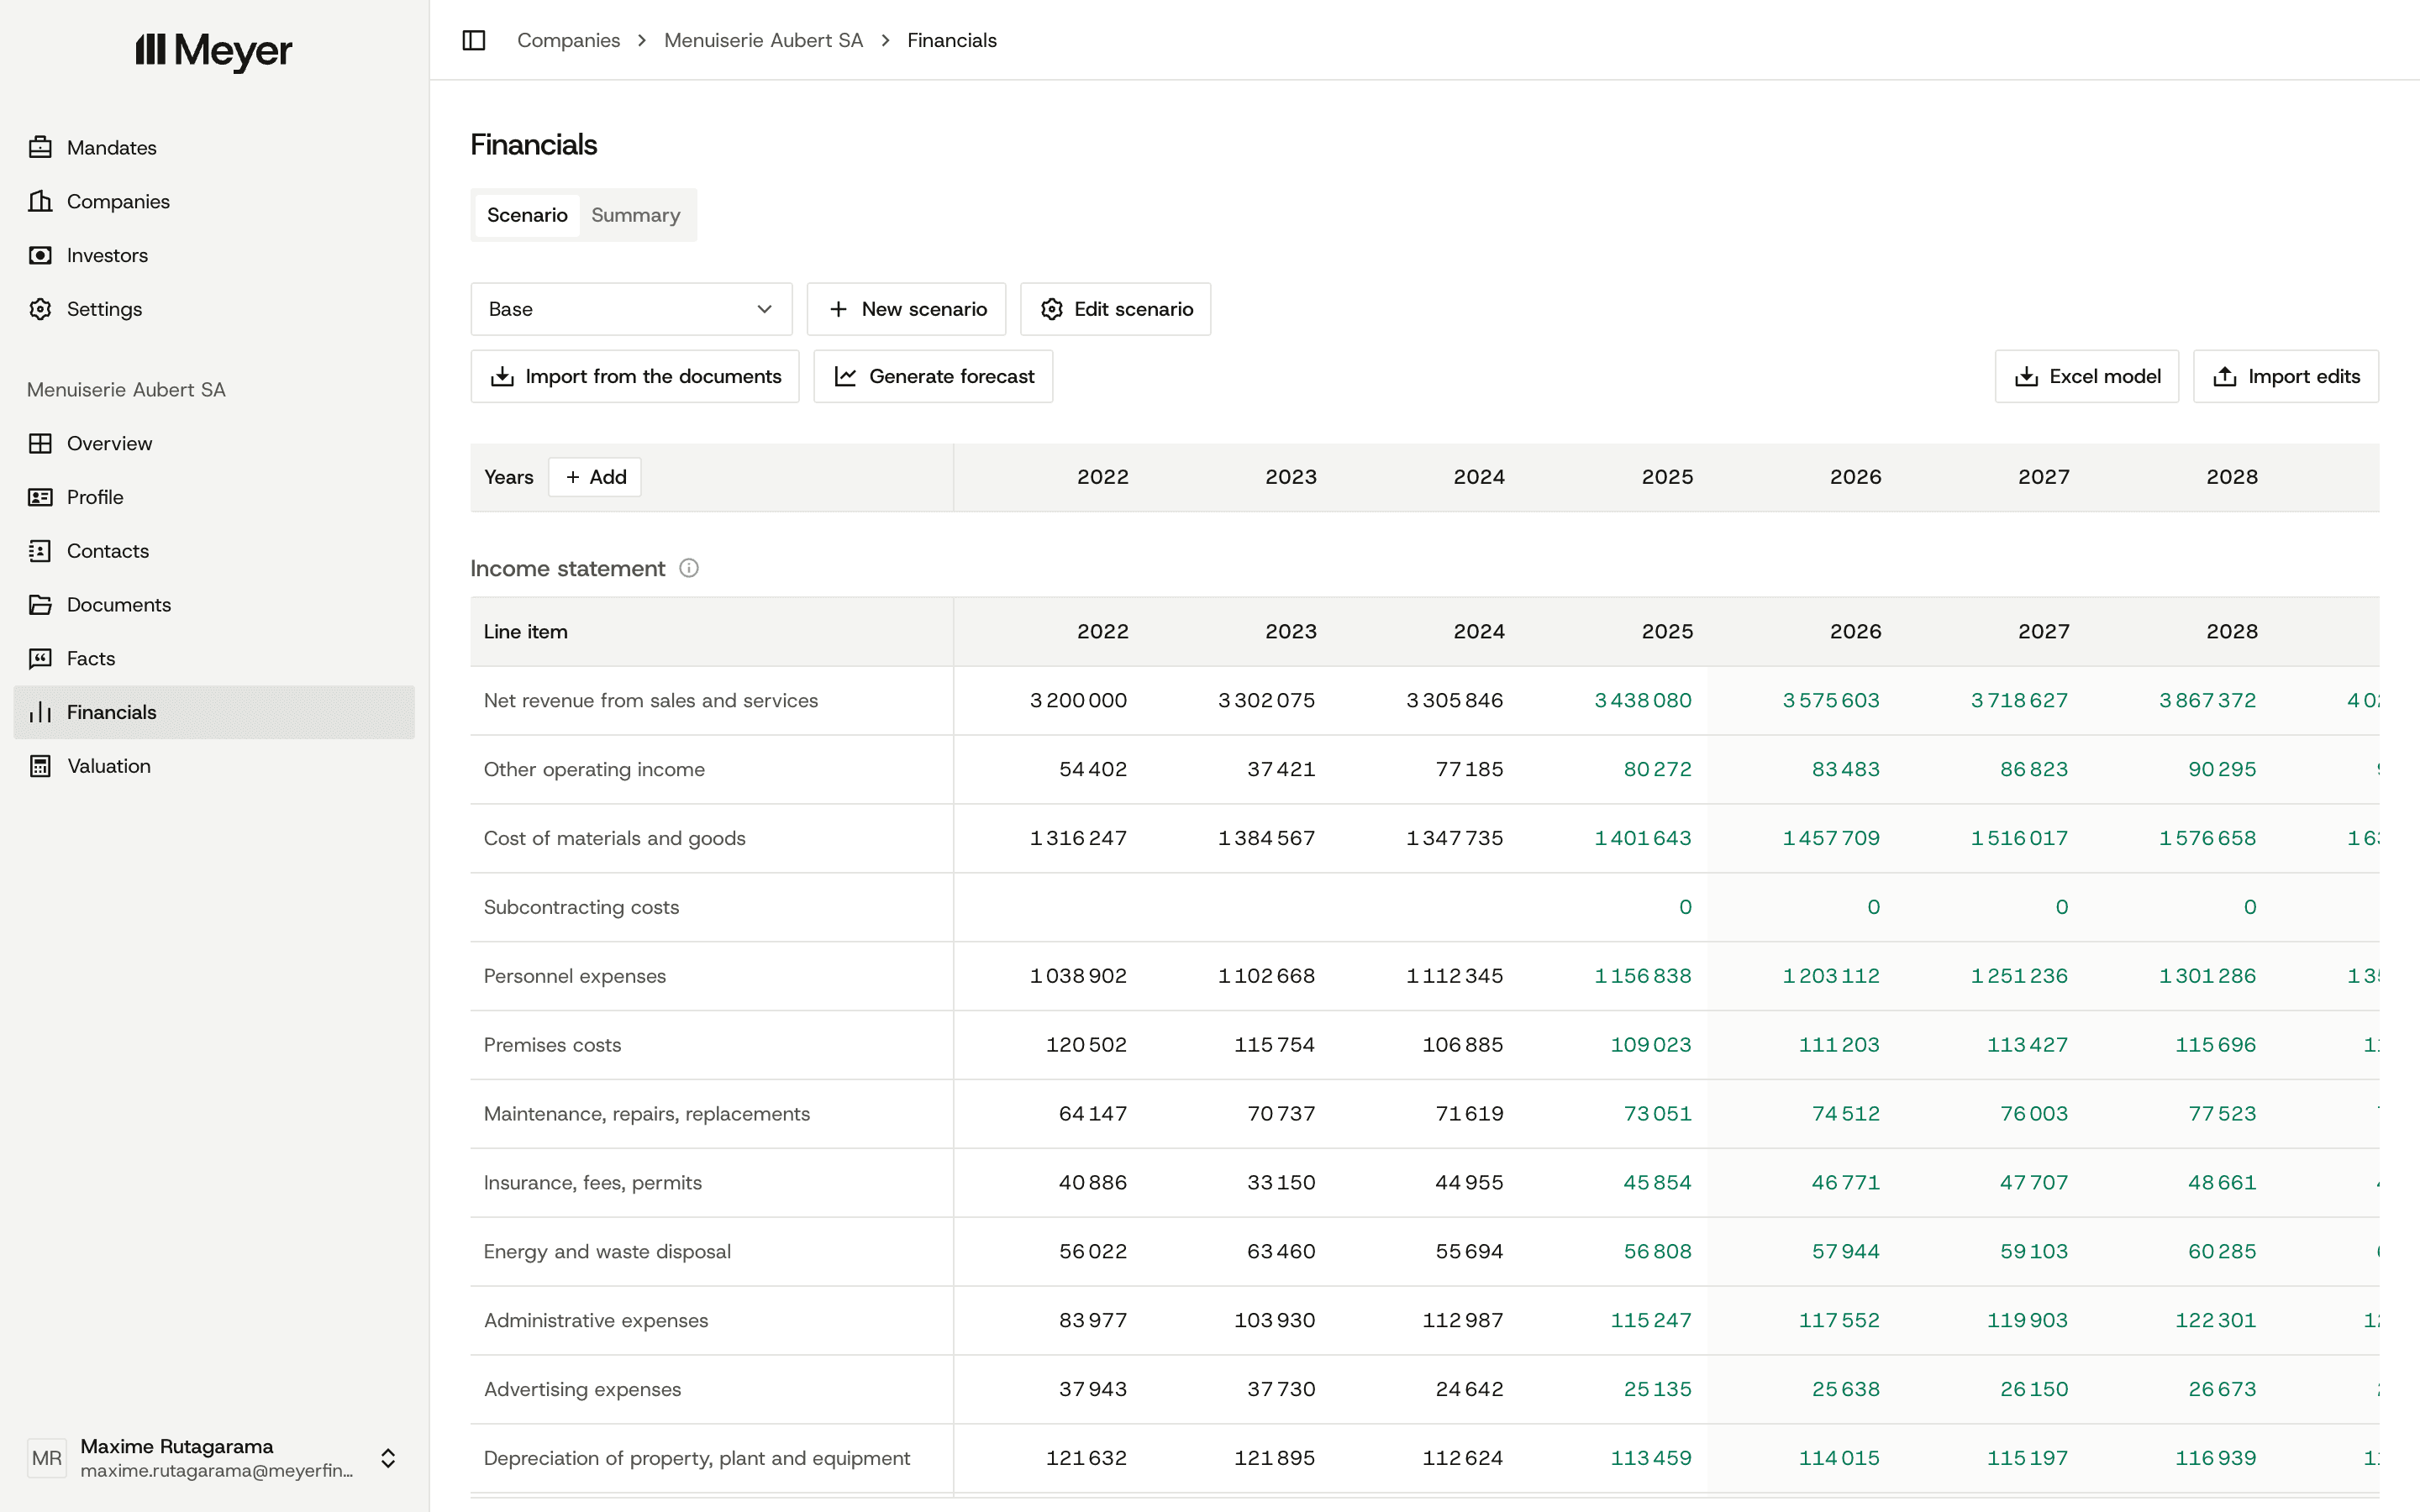
Task: Click 2022 revenue value 3 200 000
Action: (x=1078, y=700)
